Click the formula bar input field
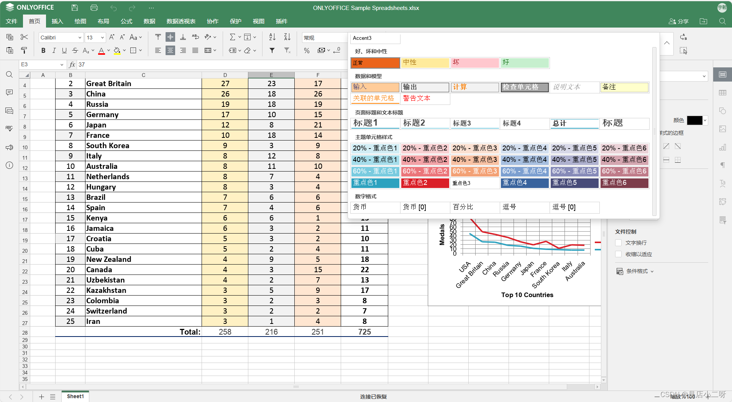Image resolution: width=732 pixels, height=402 pixels. tap(212, 65)
